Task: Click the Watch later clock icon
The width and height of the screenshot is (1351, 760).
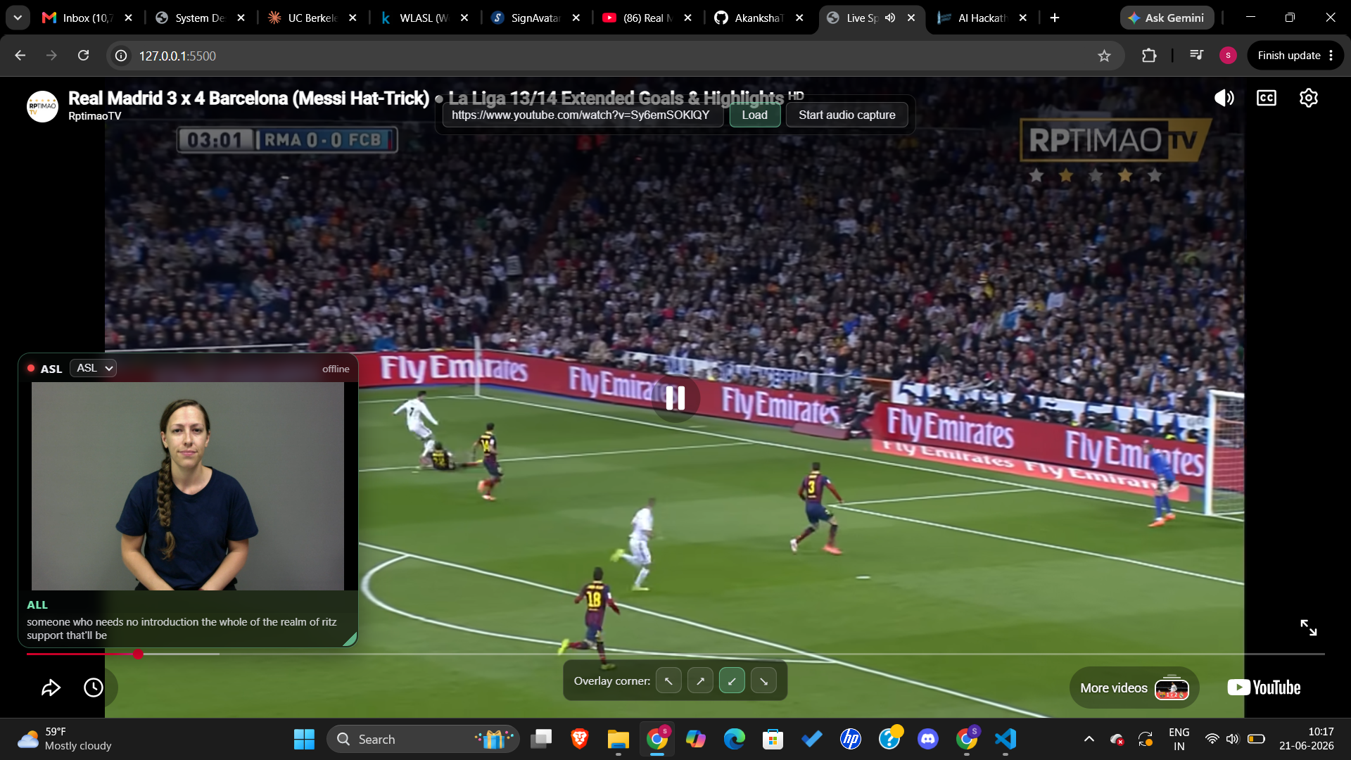Action: (94, 688)
